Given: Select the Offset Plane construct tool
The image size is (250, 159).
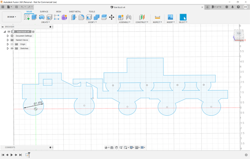Looking at the screenshot, I should [142, 17].
